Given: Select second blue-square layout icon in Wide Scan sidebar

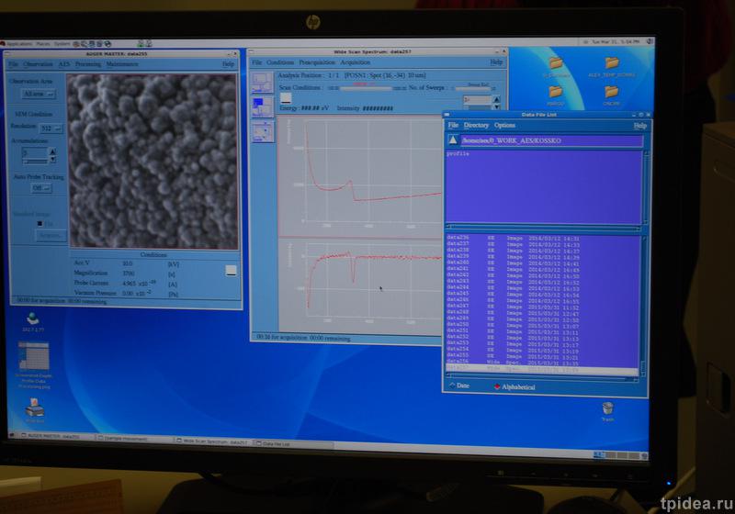Looking at the screenshot, I should 262,107.
